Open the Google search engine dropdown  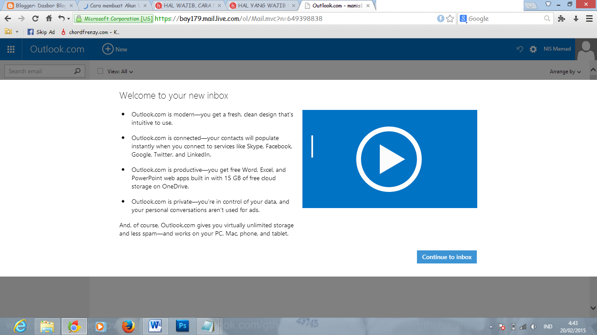[463, 19]
